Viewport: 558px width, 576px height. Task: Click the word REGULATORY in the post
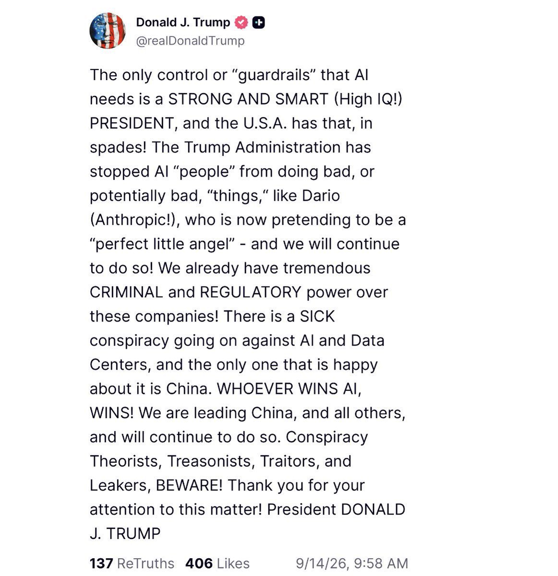click(x=250, y=292)
